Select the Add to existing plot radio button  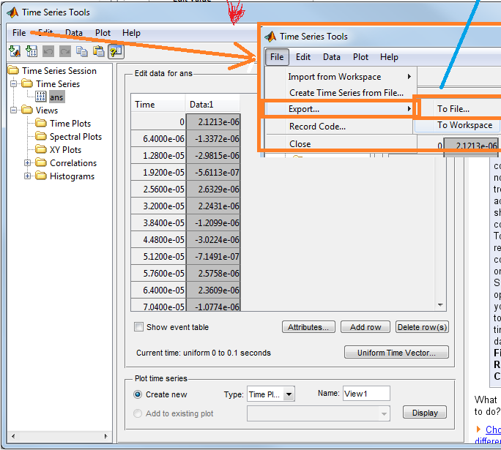(x=138, y=413)
